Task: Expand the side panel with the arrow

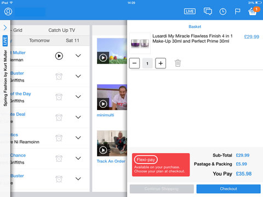Action: coord(5,27)
